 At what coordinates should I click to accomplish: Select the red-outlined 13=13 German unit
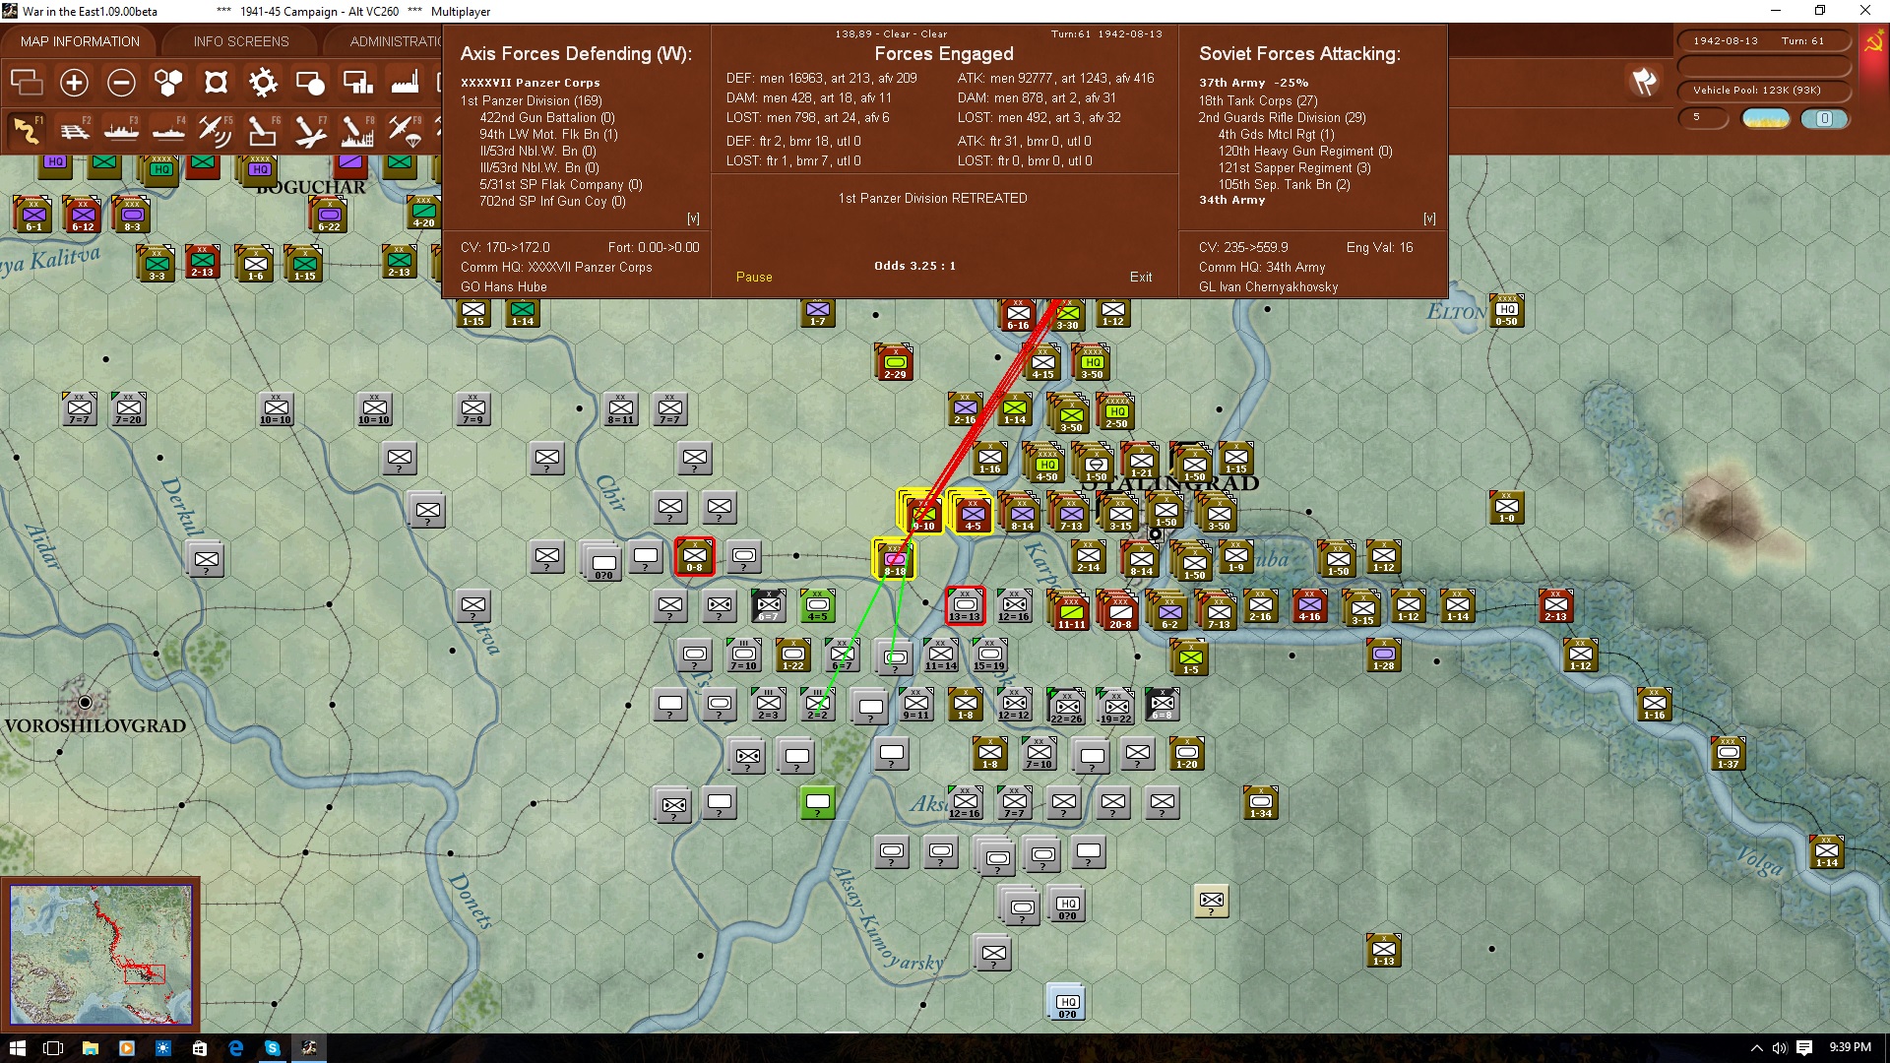(x=965, y=605)
